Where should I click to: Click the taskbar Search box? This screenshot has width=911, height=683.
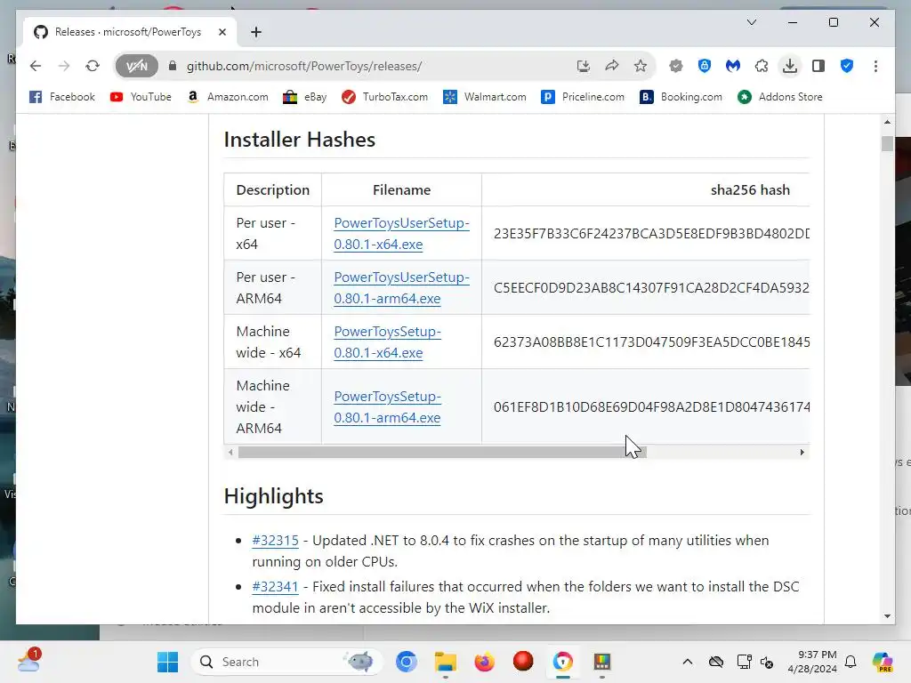click(286, 662)
